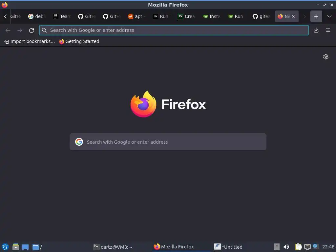Click the Firefox icon in the title bar
Viewport: 336px width, 252px height.
click(5, 5)
